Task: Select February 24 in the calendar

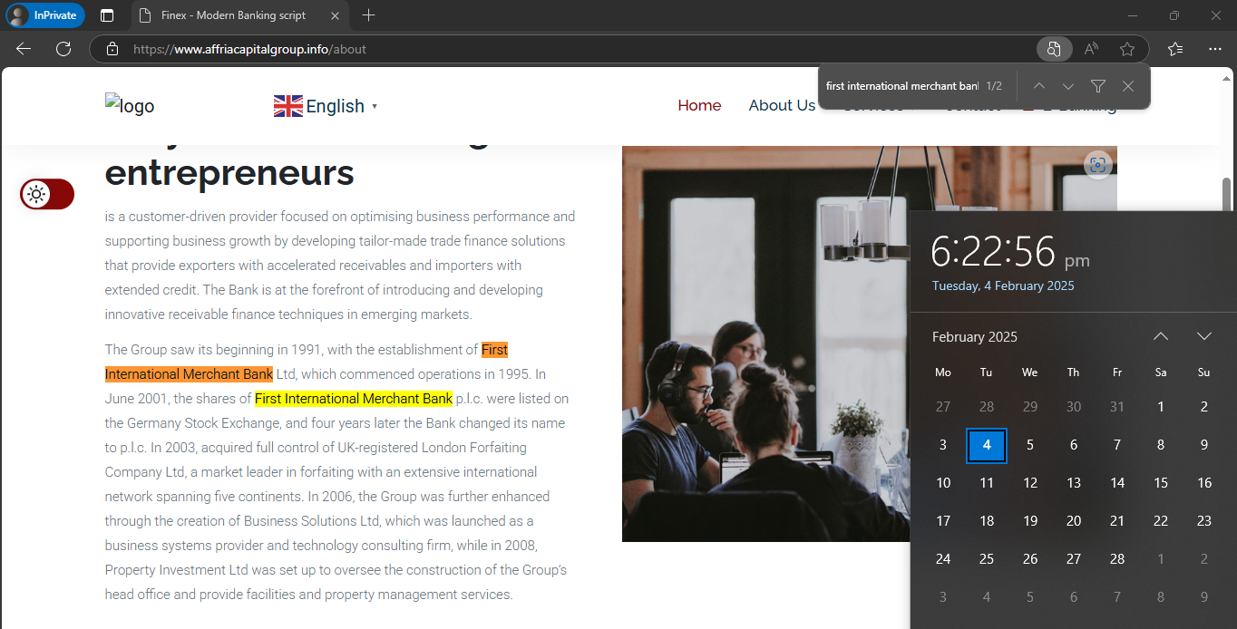Action: tap(943, 559)
